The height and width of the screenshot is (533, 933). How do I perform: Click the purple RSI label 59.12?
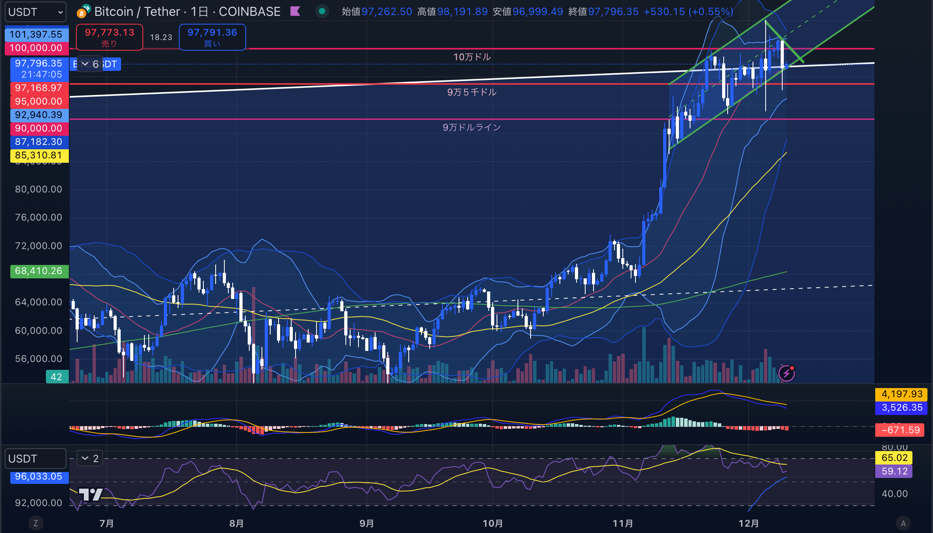894,471
